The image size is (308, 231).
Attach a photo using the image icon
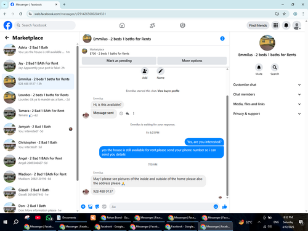point(90,206)
